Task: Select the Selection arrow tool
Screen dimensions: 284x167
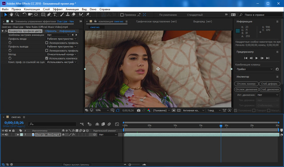Action: (x=6, y=15)
